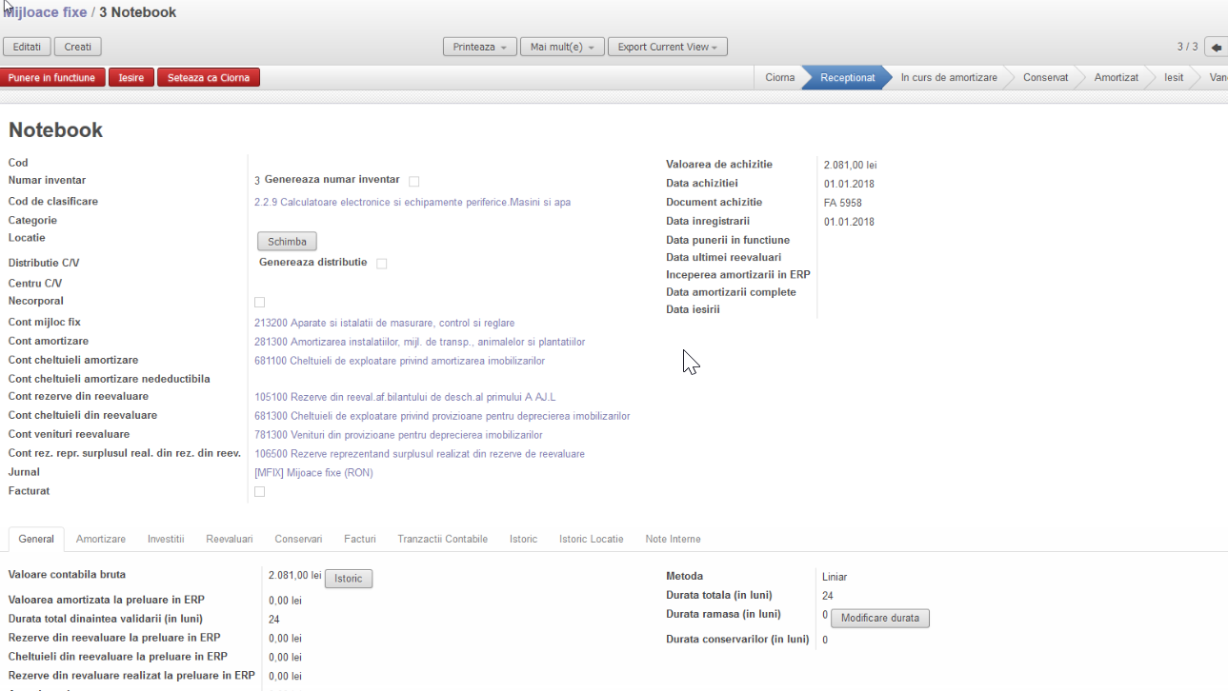The image size is (1228, 691).
Task: Check the Necorporal checkbox
Action: tap(259, 302)
